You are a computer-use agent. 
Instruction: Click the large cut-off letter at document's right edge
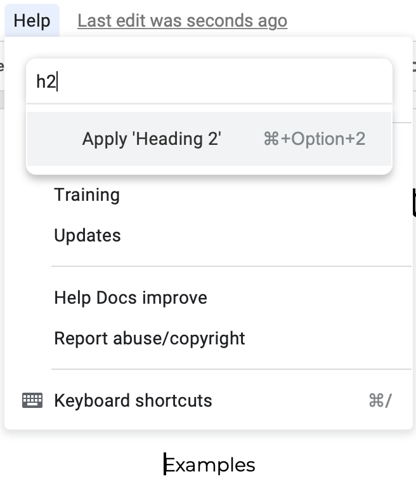coord(414,202)
